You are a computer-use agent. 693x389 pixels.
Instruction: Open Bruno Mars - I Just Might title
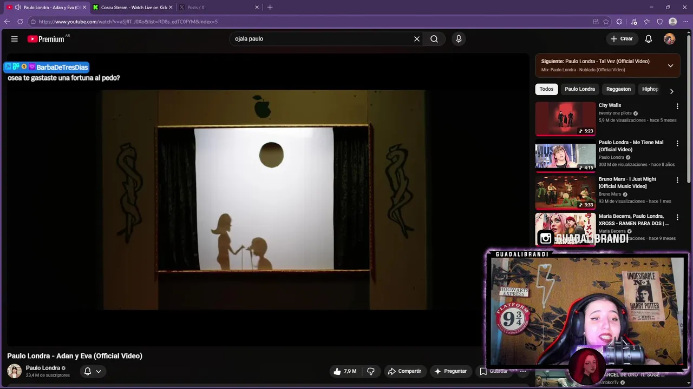(627, 183)
